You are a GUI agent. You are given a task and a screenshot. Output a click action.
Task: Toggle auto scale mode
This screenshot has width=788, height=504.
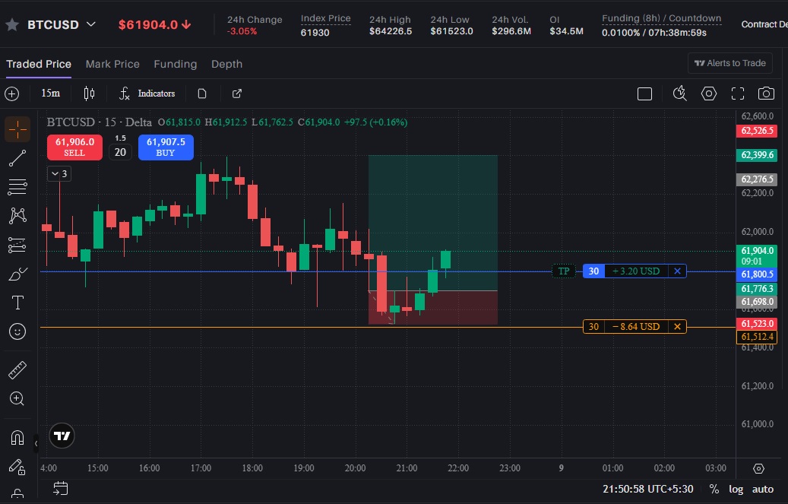[x=762, y=489]
